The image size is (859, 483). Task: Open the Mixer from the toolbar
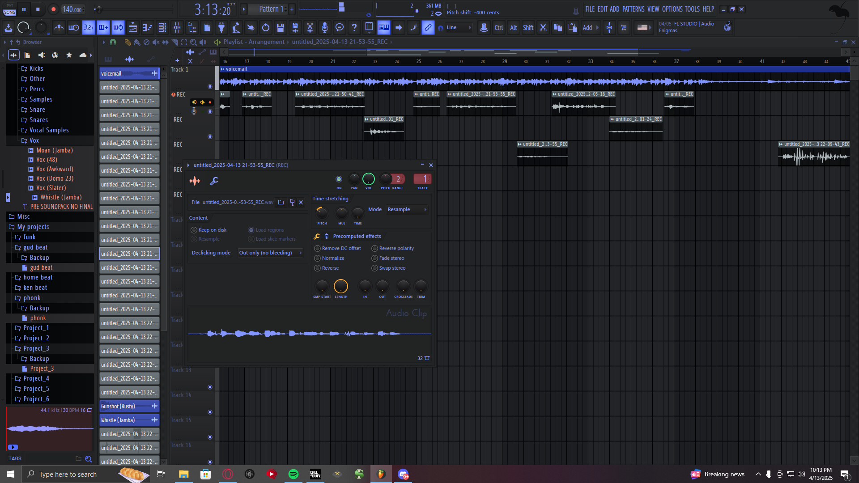(177, 28)
